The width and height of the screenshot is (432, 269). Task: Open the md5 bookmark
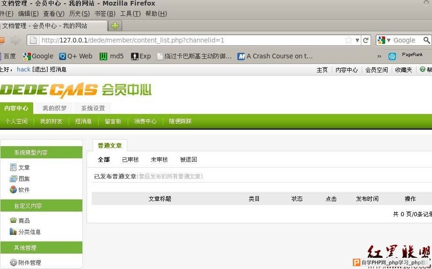111,57
